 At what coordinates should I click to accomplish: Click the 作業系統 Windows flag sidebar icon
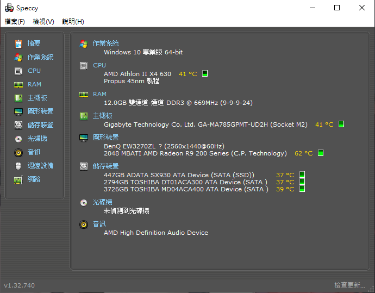tap(18, 58)
